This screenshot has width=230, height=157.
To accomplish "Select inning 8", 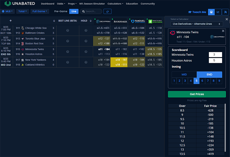I will pos(213,81).
